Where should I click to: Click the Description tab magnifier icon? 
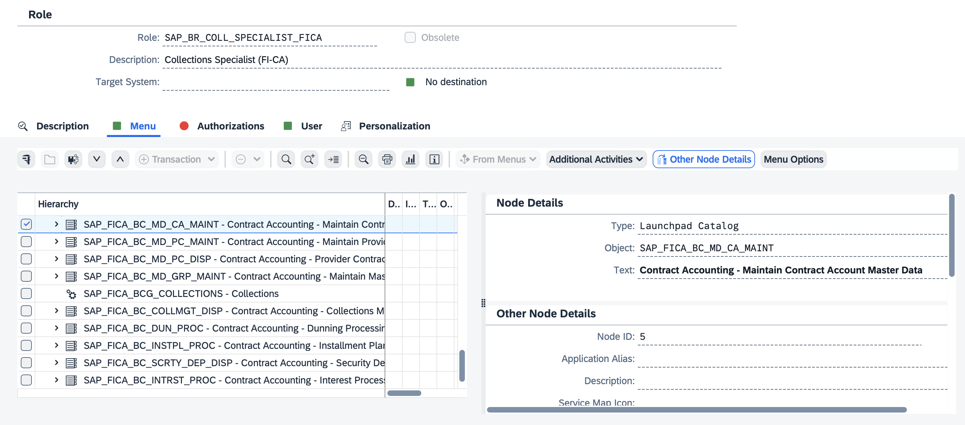[23, 126]
